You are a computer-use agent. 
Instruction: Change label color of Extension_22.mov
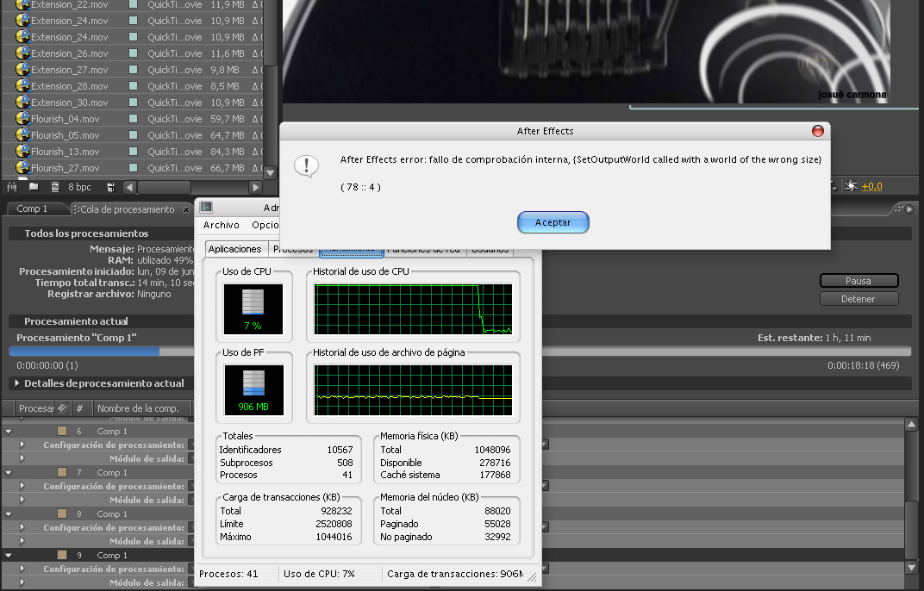[x=134, y=4]
